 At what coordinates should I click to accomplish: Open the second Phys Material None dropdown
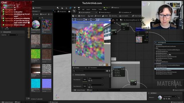(96, 85)
